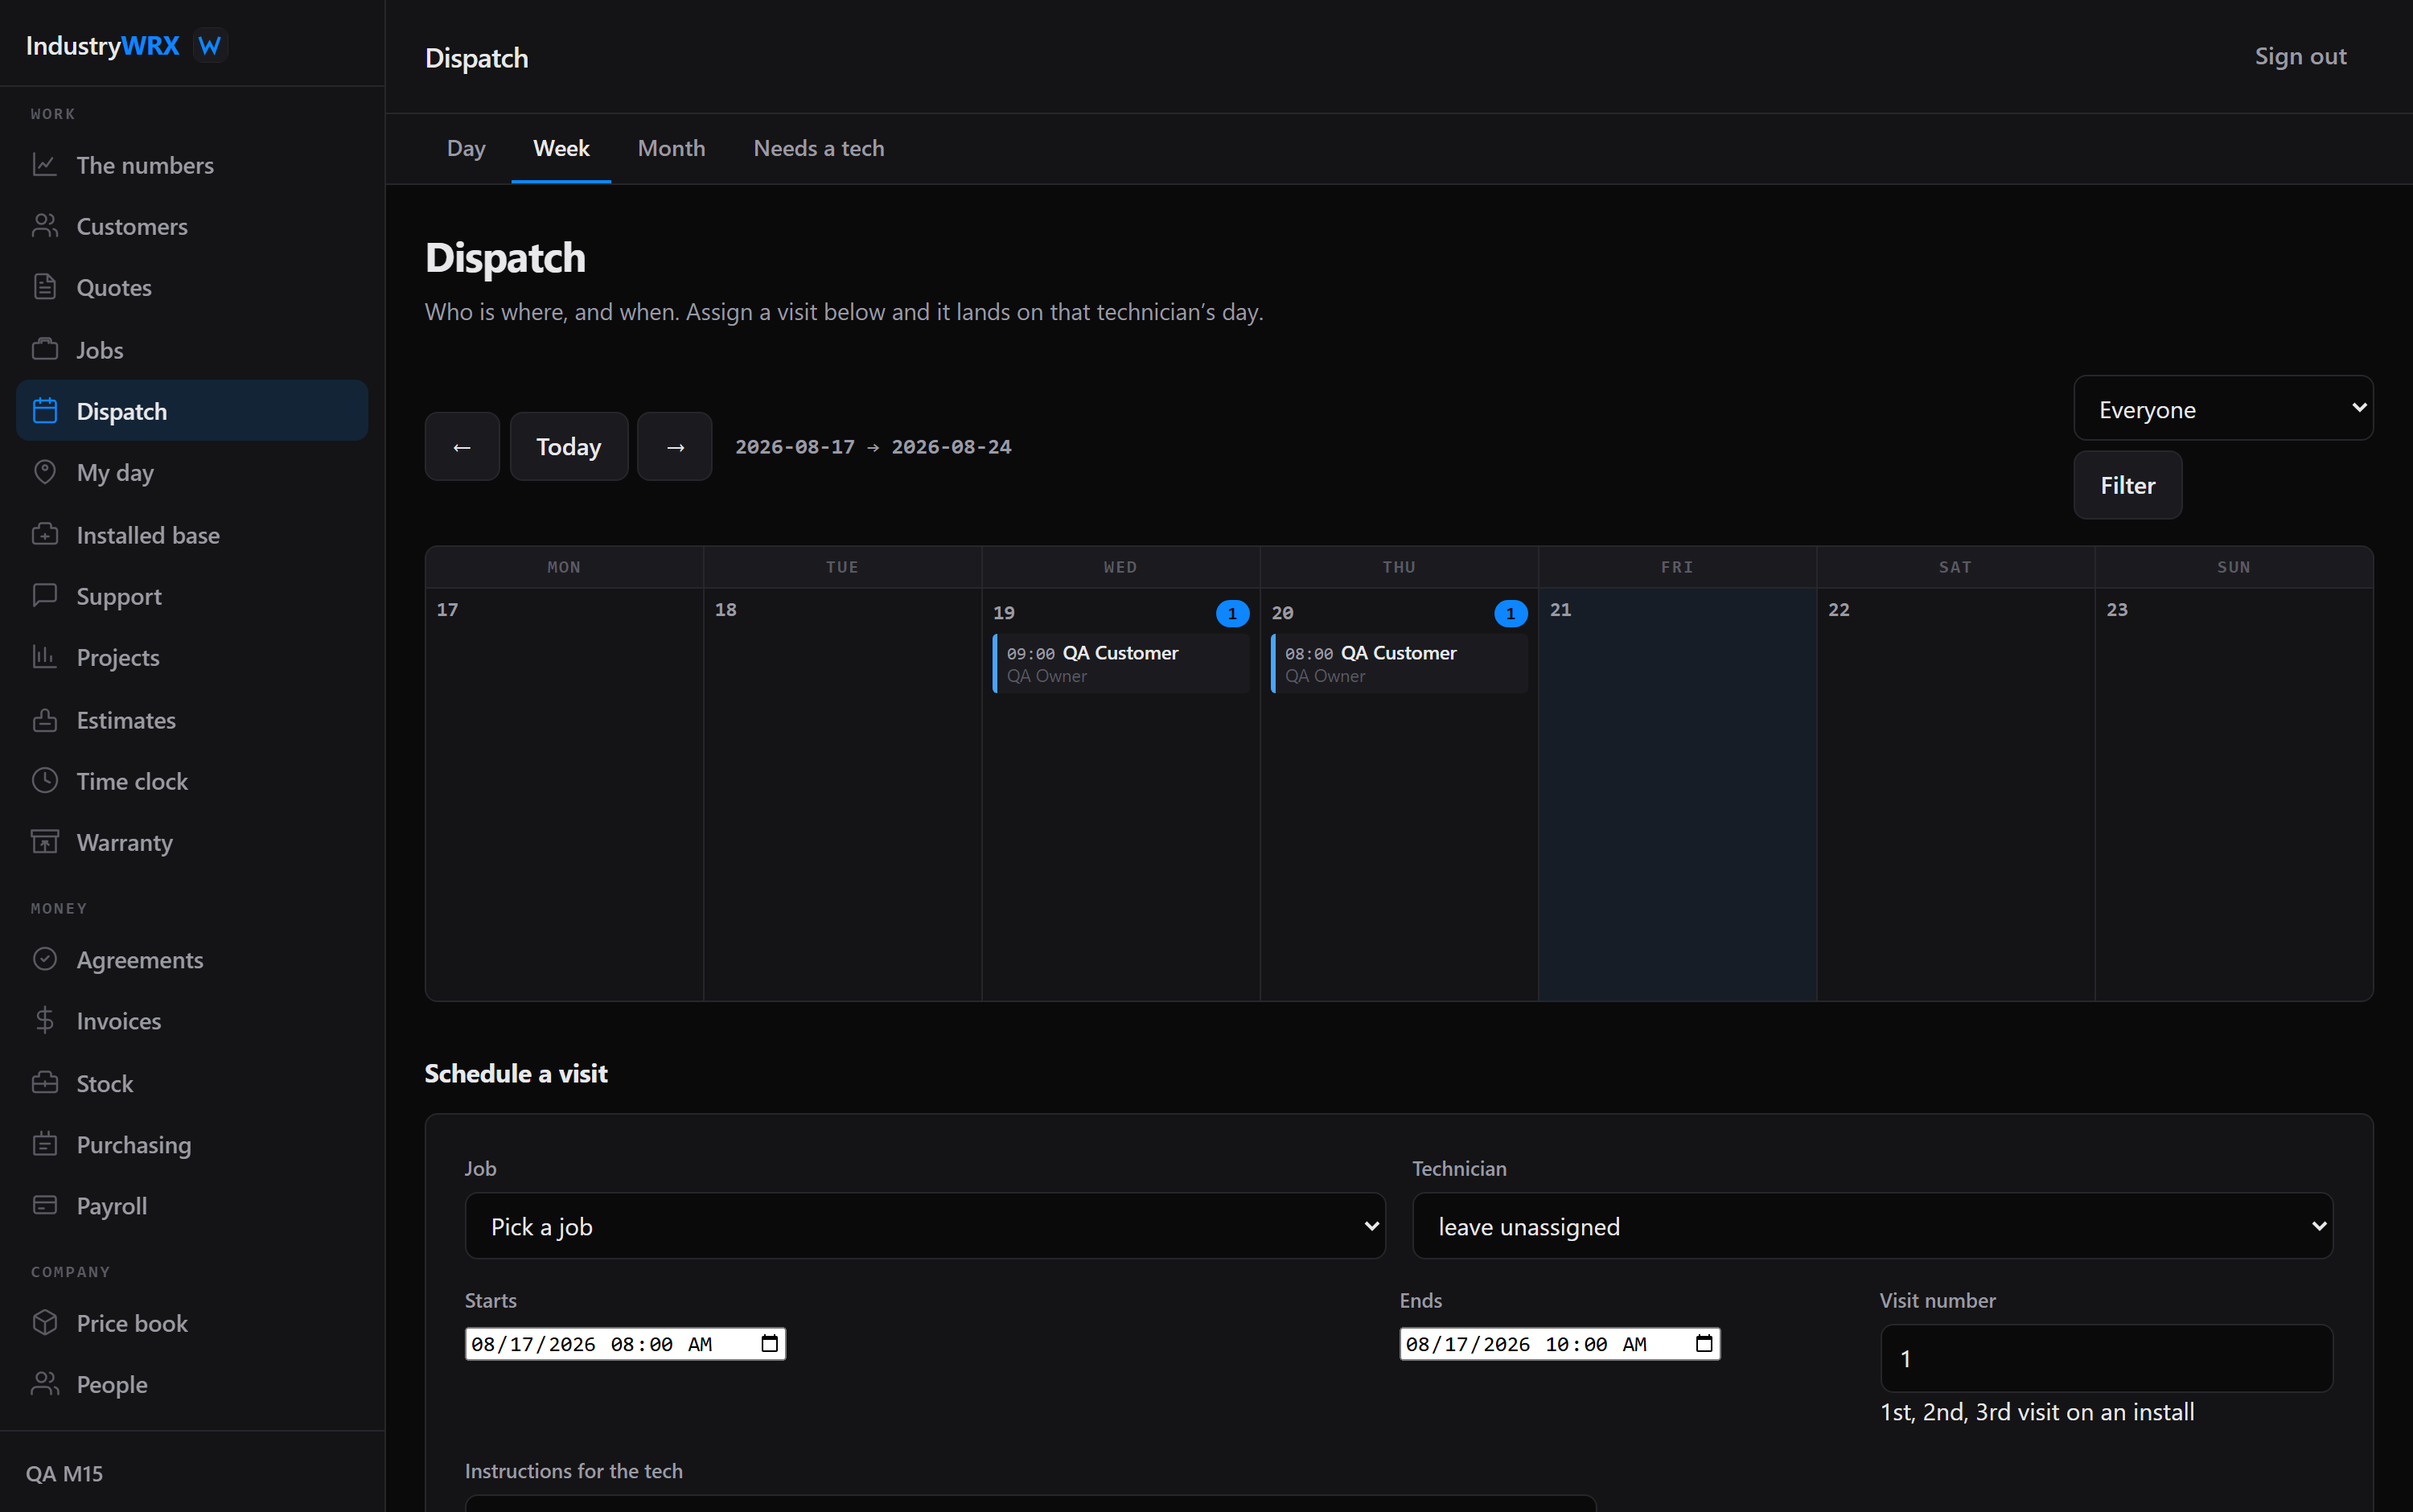The height and width of the screenshot is (1512, 2413).
Task: Open the leave unassigned Technician dropdown
Action: 1872,1226
